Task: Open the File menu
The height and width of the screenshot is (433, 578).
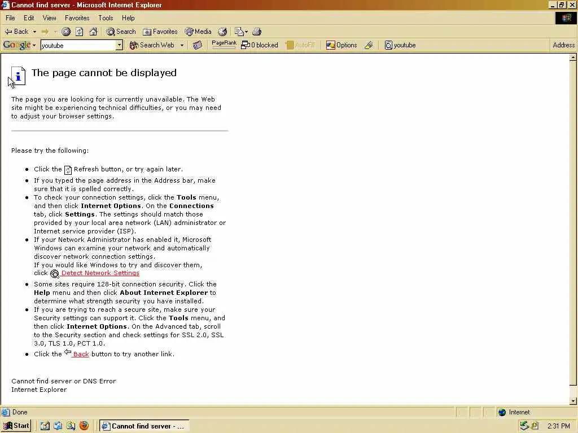Action: 10,17
